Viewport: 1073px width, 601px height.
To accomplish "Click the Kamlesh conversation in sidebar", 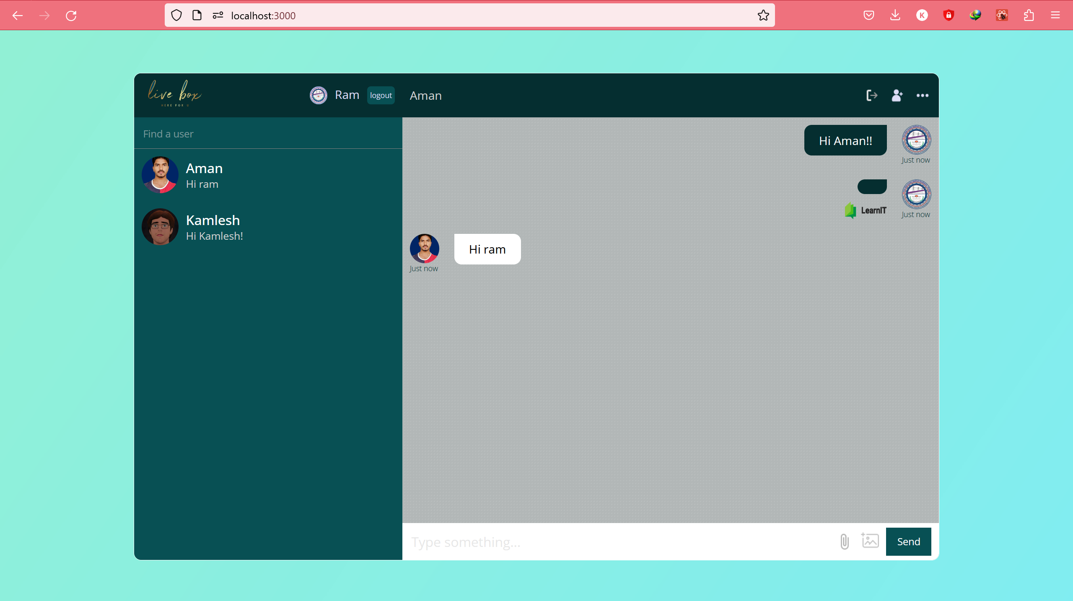I will (268, 227).
